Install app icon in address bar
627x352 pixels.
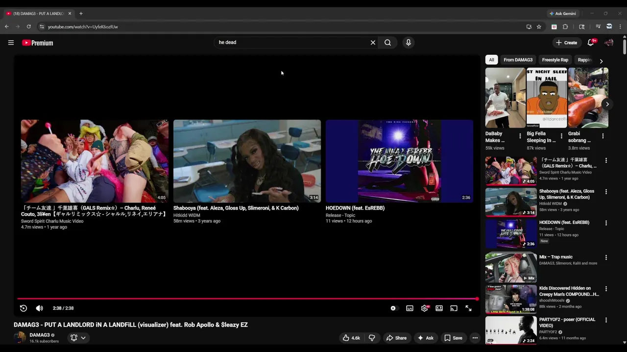(529, 27)
